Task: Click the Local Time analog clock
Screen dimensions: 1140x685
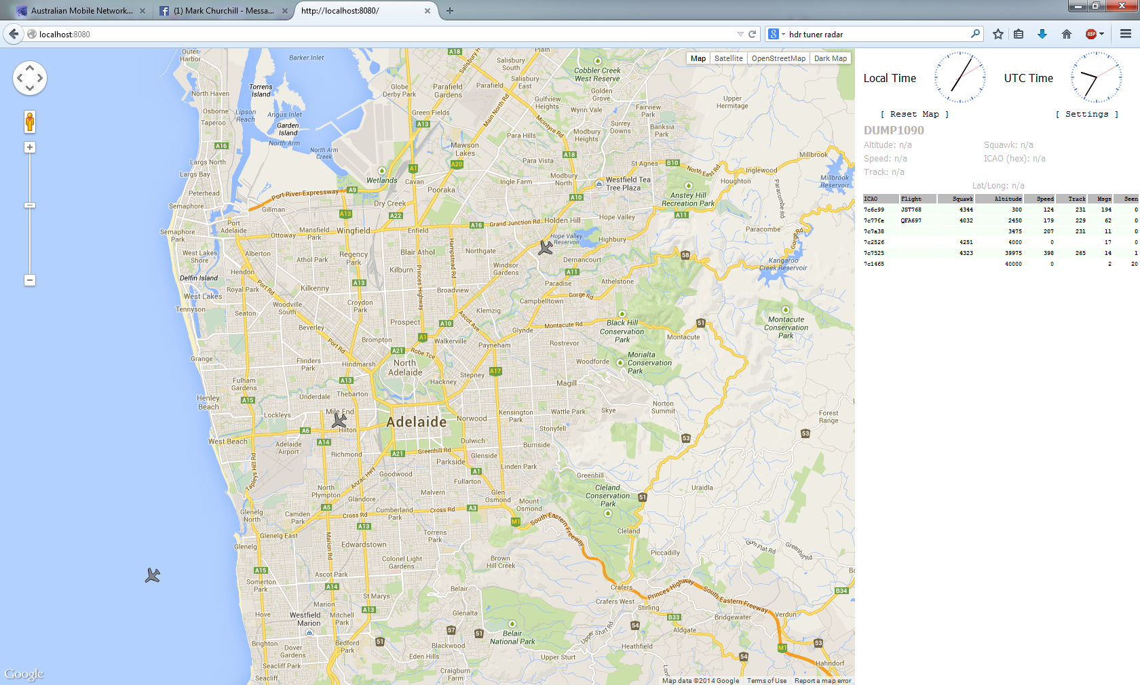Action: [960, 77]
